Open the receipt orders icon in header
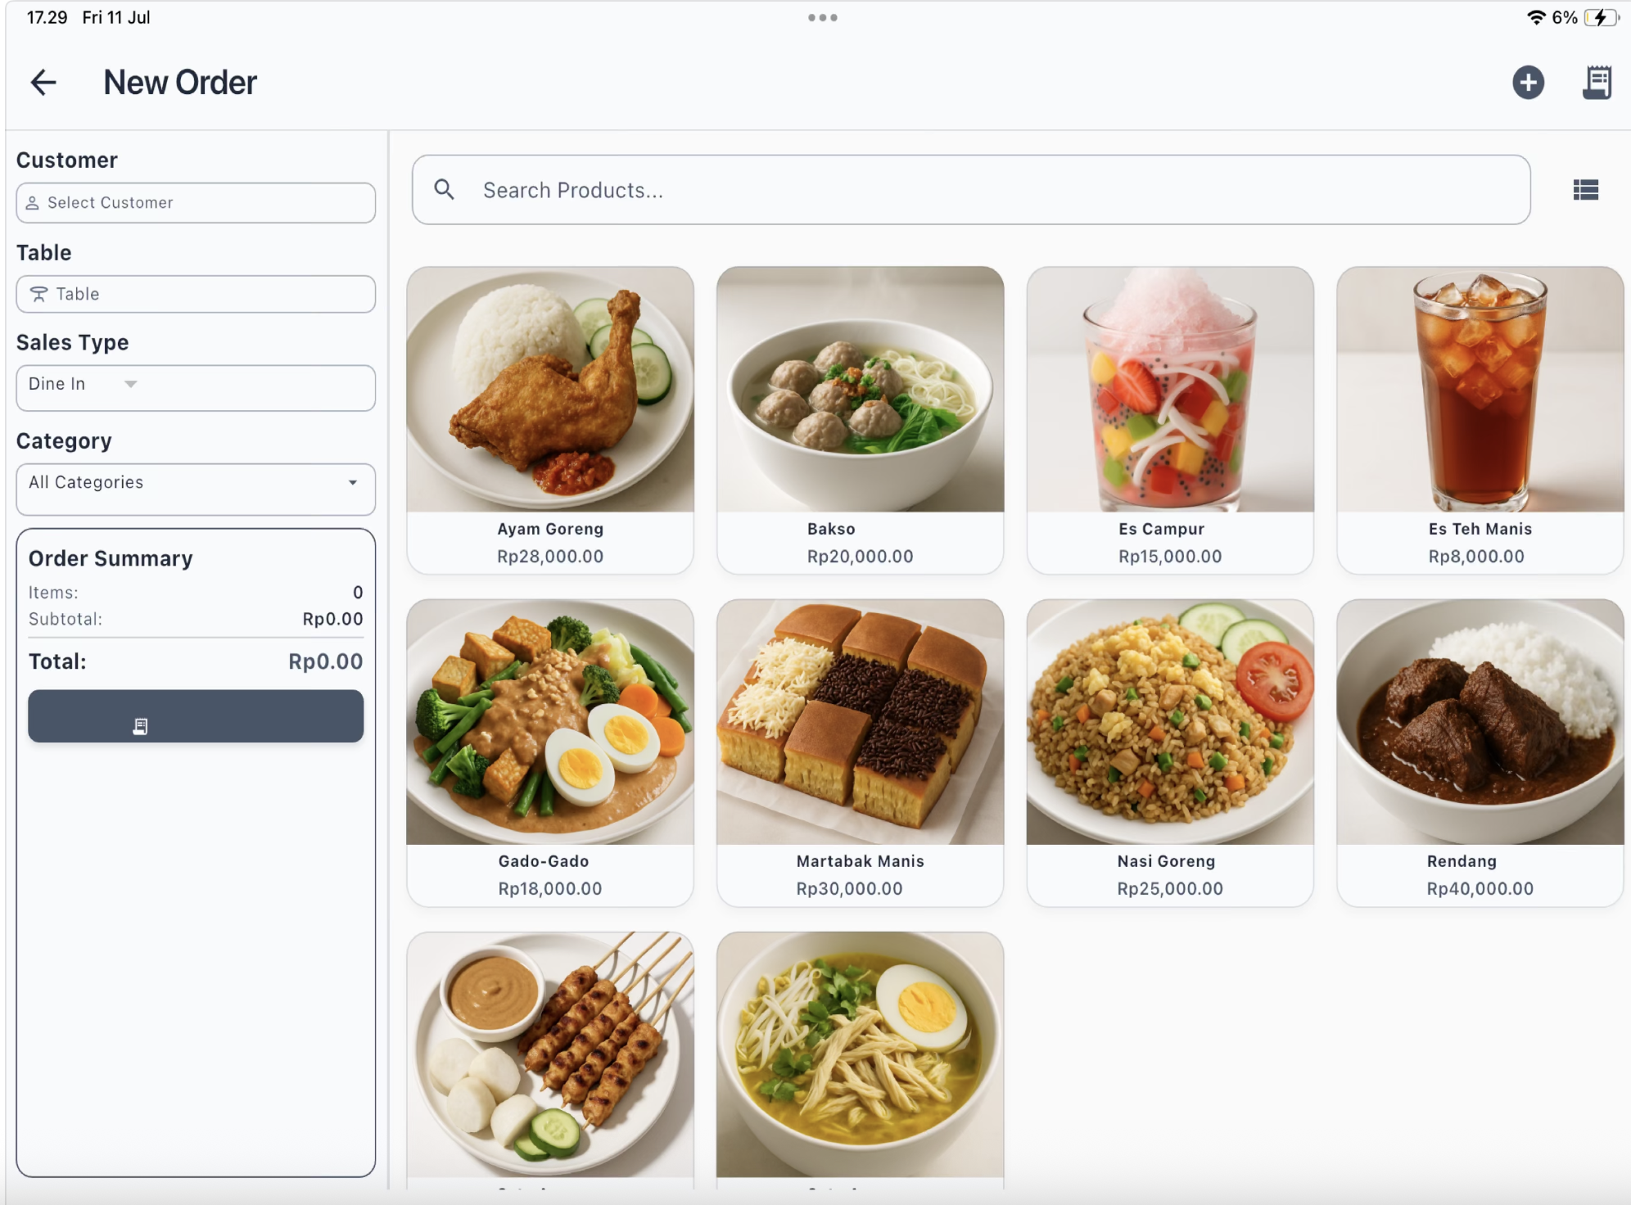 click(1597, 82)
